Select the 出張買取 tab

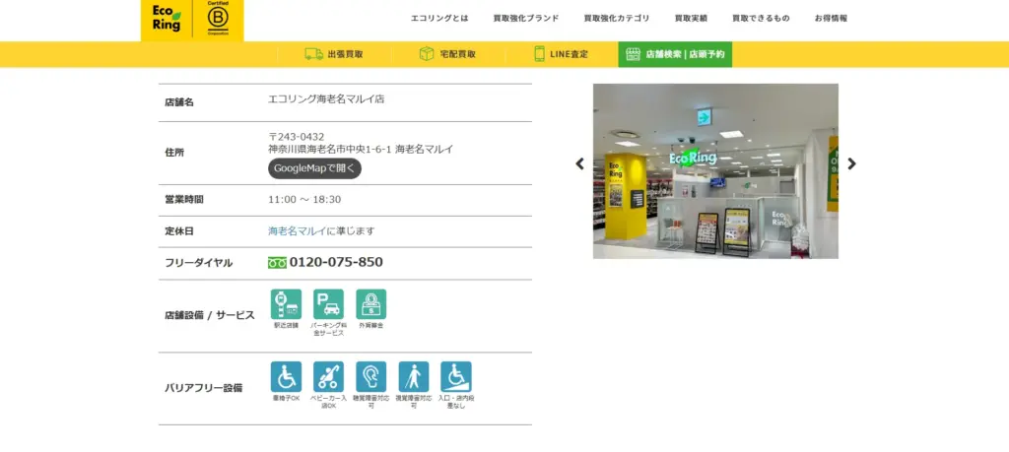[x=333, y=54]
